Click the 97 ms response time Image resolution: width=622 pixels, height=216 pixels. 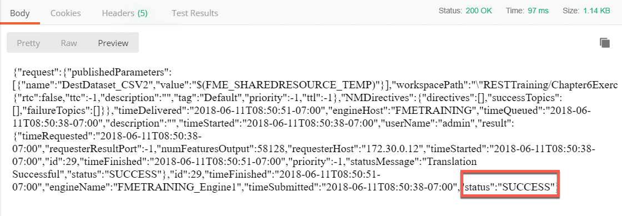[x=538, y=11]
